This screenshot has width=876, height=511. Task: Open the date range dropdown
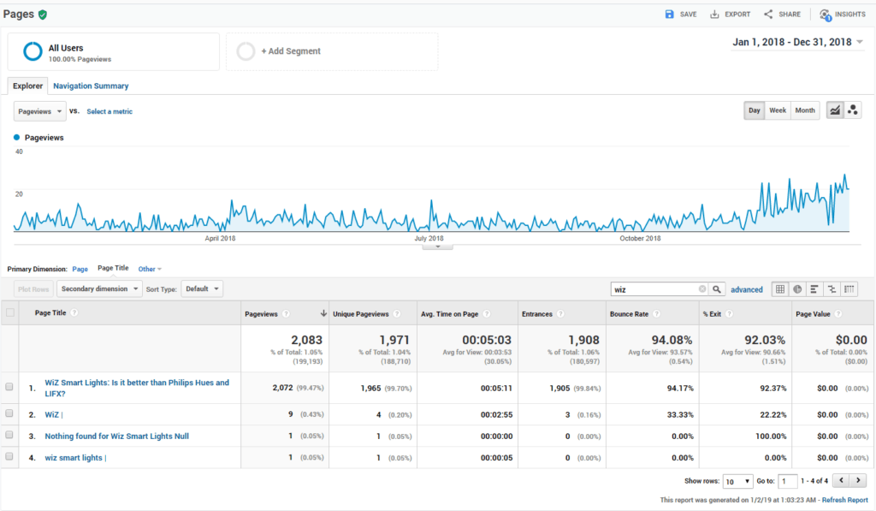797,42
